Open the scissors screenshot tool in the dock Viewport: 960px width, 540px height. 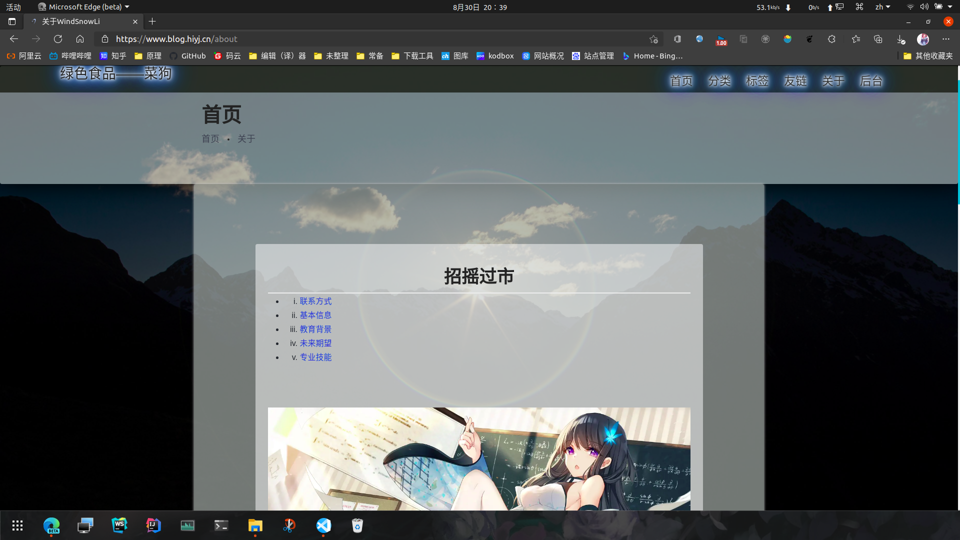[x=289, y=525]
